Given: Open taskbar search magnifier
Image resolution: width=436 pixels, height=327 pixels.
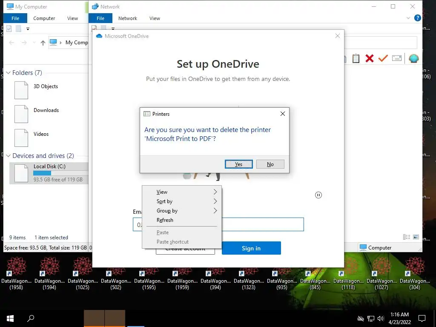Looking at the screenshot, I should [31, 318].
